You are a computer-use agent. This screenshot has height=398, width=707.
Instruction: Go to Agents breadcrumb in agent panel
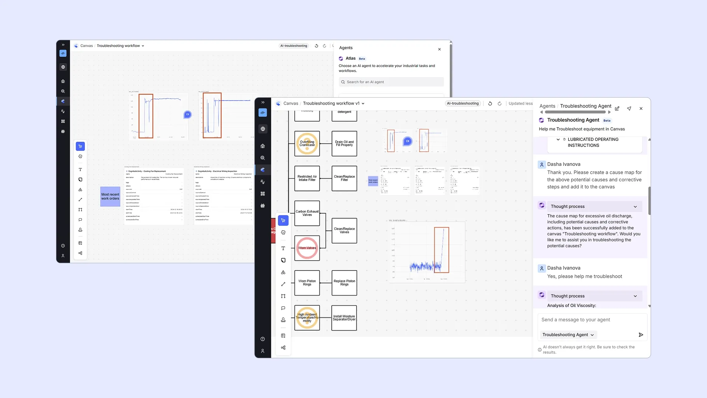pos(547,106)
